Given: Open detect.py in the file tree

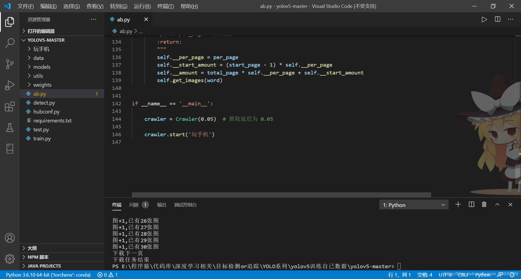Looking at the screenshot, I should point(62,103).
